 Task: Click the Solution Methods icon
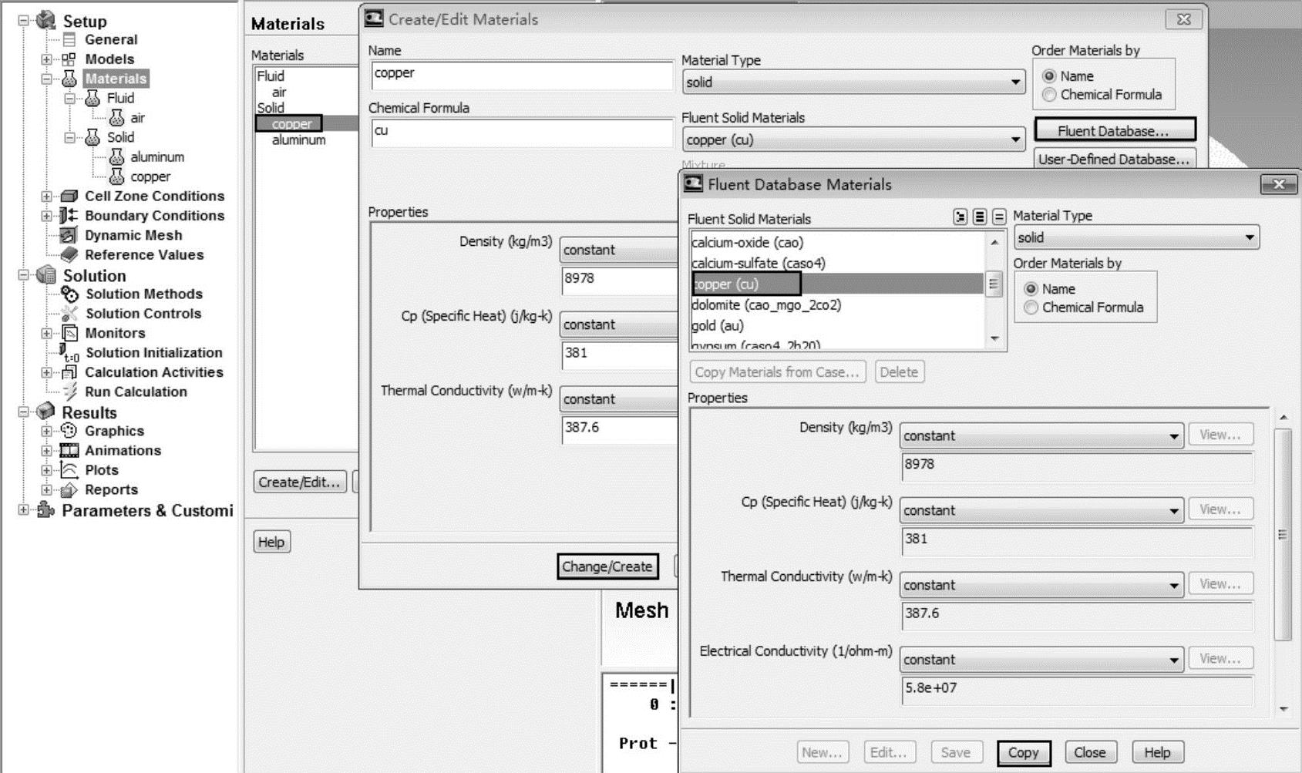click(x=69, y=294)
